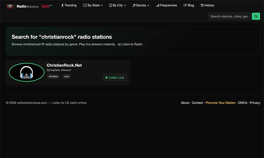
Task: Open the ChristianRock.Net station title
Action: 64,65
